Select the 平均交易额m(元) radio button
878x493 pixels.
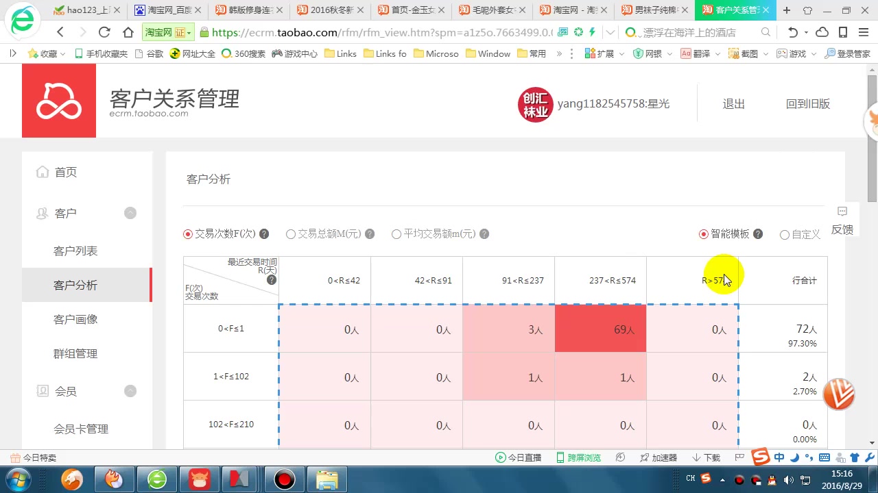[x=396, y=233]
